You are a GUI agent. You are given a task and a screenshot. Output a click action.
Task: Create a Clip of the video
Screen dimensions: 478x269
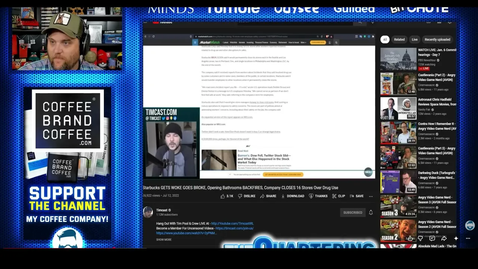338,196
